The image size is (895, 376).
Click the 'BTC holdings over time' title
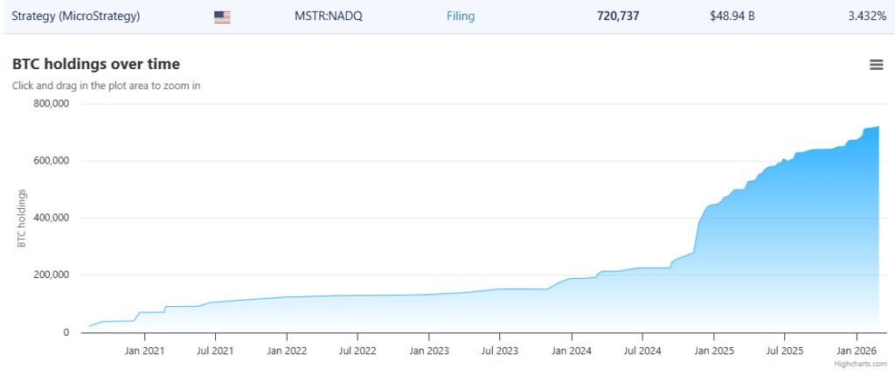(96, 64)
